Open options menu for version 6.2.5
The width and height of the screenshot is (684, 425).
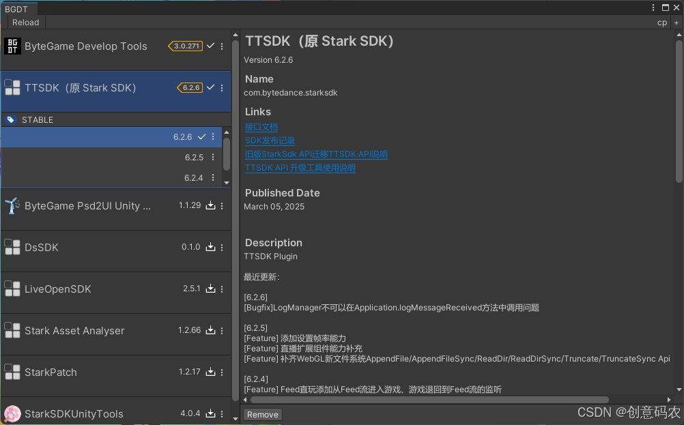point(213,157)
